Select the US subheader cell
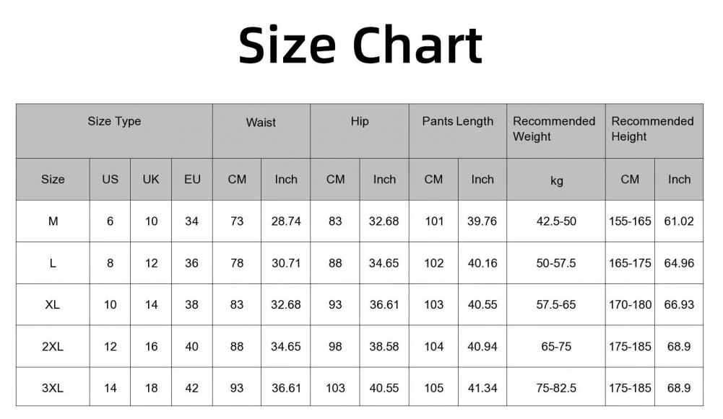723x419 pixels. click(x=111, y=180)
